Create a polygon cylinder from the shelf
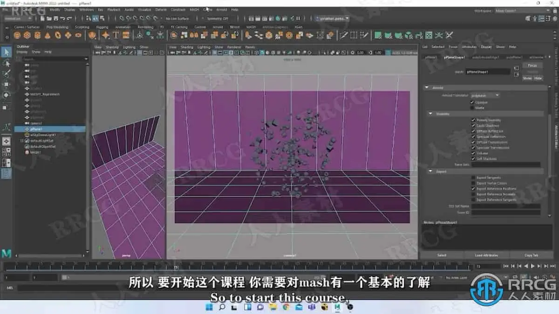Screen dimensions: 559x314 coord(38,35)
